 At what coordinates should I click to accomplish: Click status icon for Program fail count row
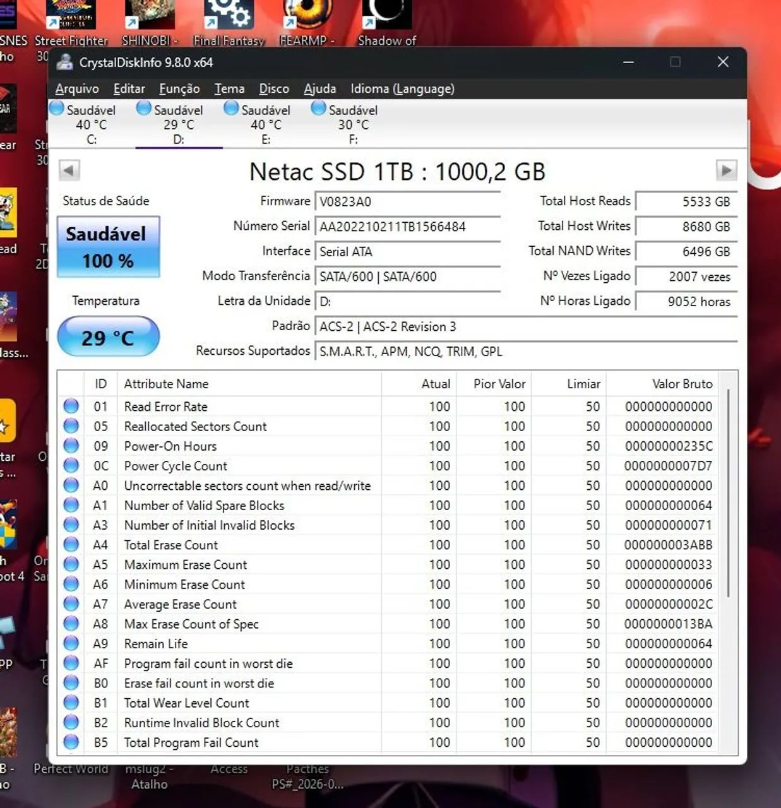[x=71, y=663]
